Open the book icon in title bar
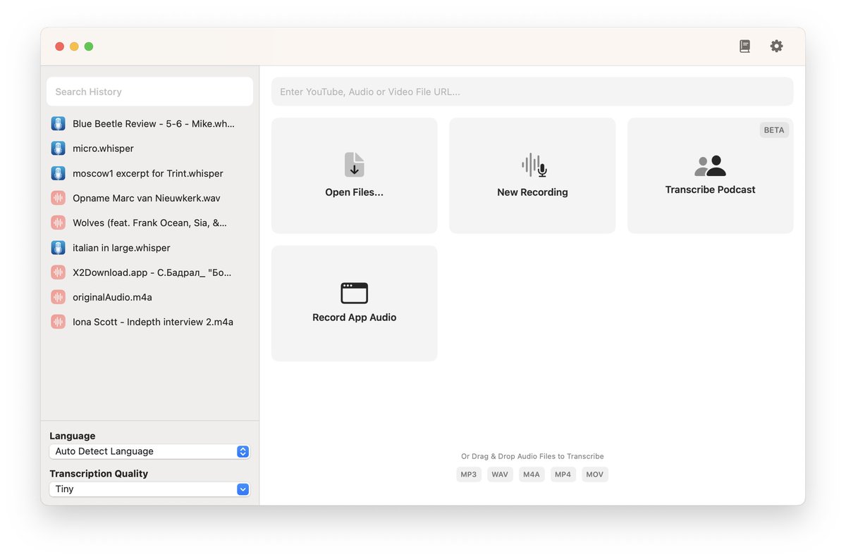The width and height of the screenshot is (846, 559). [x=744, y=46]
